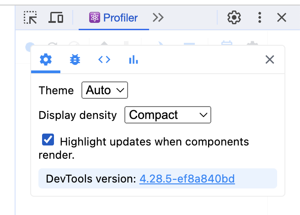The height and width of the screenshot is (215, 300).
Task: Click the faded blue record profiling circle
Action: (29, 47)
